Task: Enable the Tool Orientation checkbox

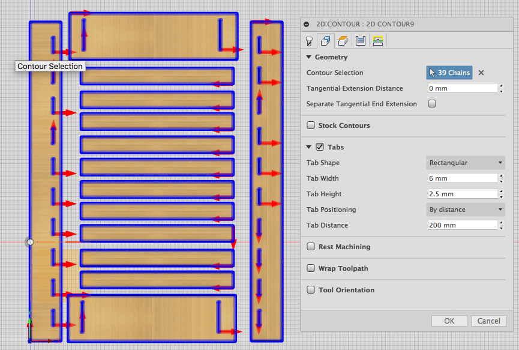Action: pos(311,290)
